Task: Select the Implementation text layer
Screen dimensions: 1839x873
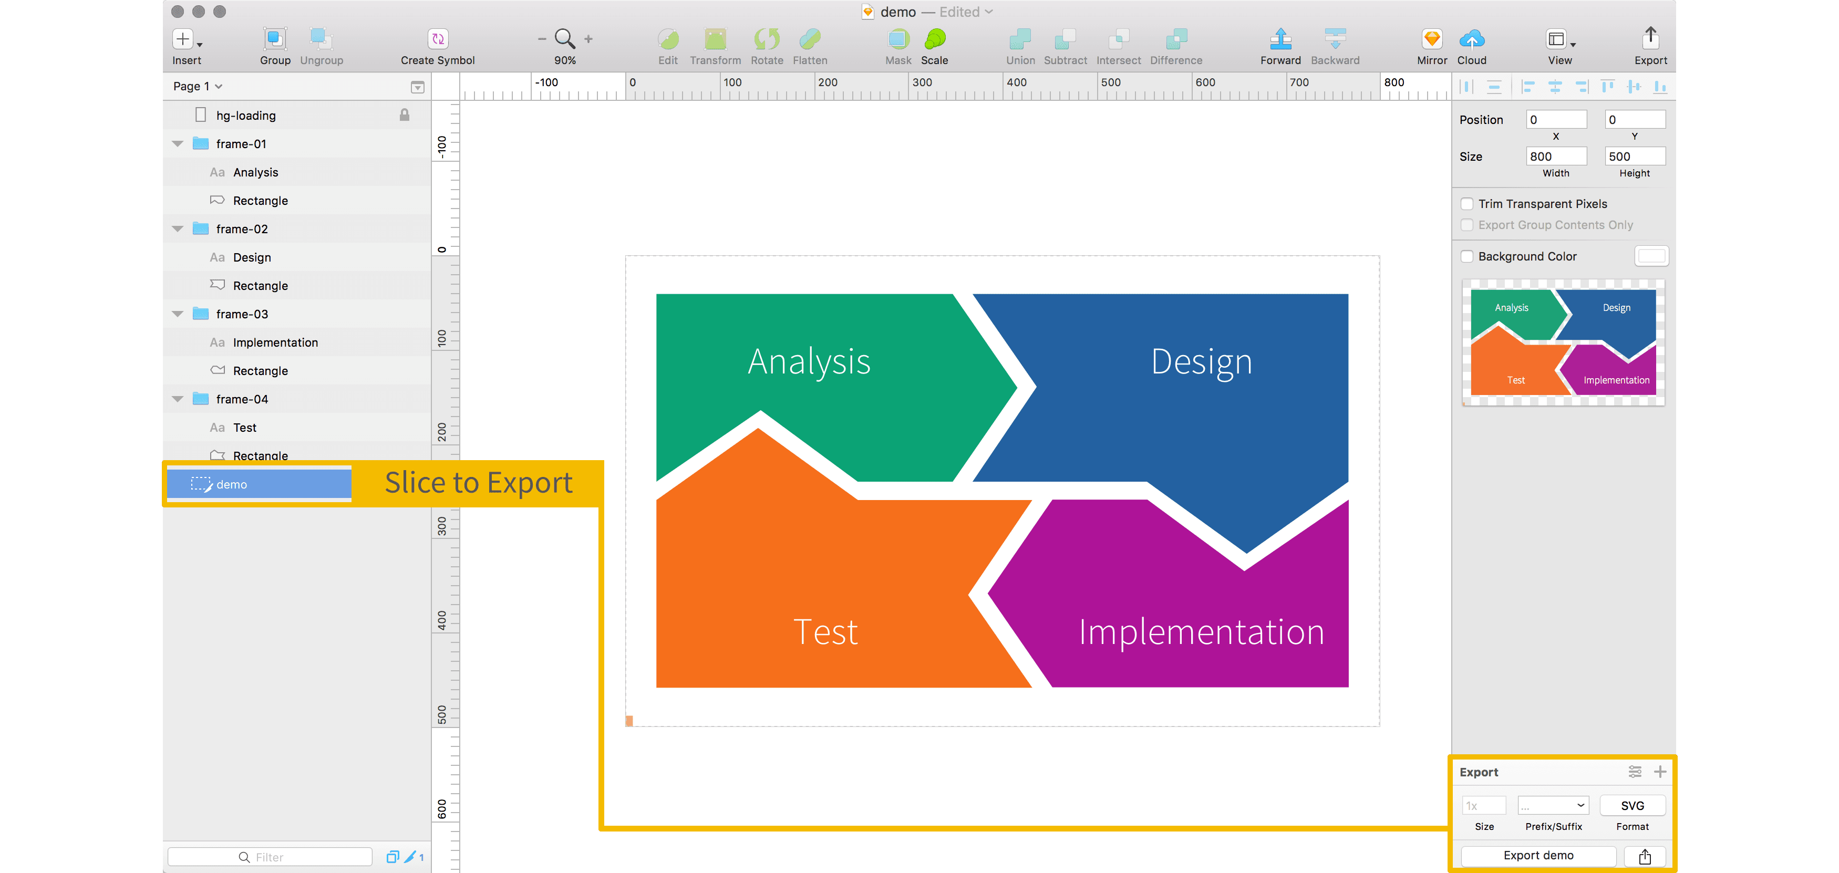Action: (x=275, y=342)
